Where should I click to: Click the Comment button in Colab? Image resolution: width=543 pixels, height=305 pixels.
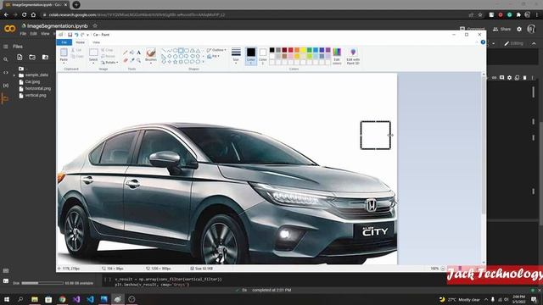coord(472,29)
